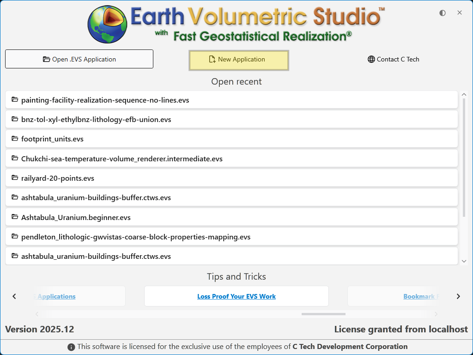Show next tip with right chevron

458,296
